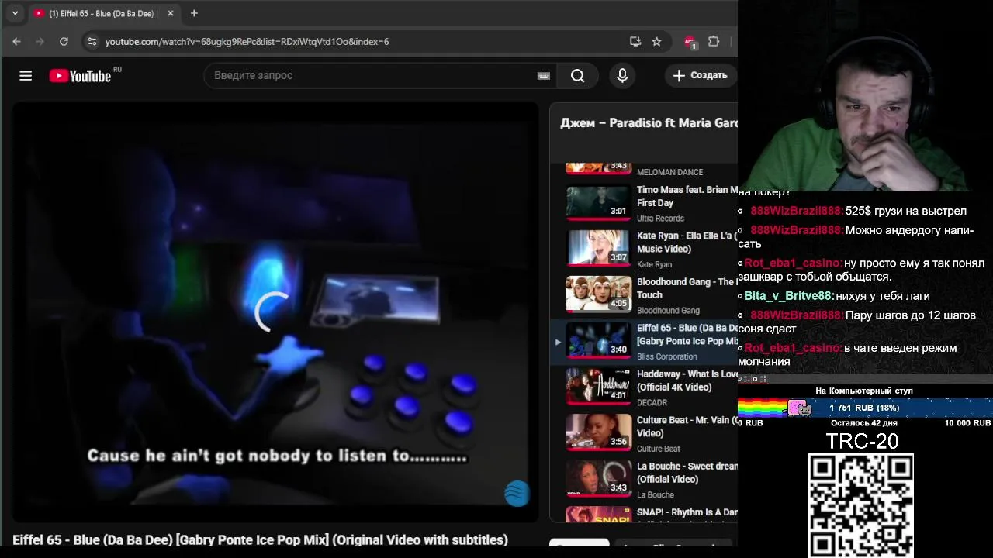This screenshot has width=993, height=558.
Task: Open the browser extensions puzzle icon
Action: [x=714, y=41]
